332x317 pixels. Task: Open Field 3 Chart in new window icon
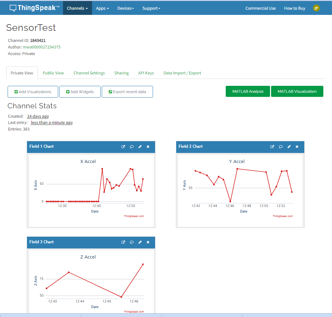coord(123,242)
